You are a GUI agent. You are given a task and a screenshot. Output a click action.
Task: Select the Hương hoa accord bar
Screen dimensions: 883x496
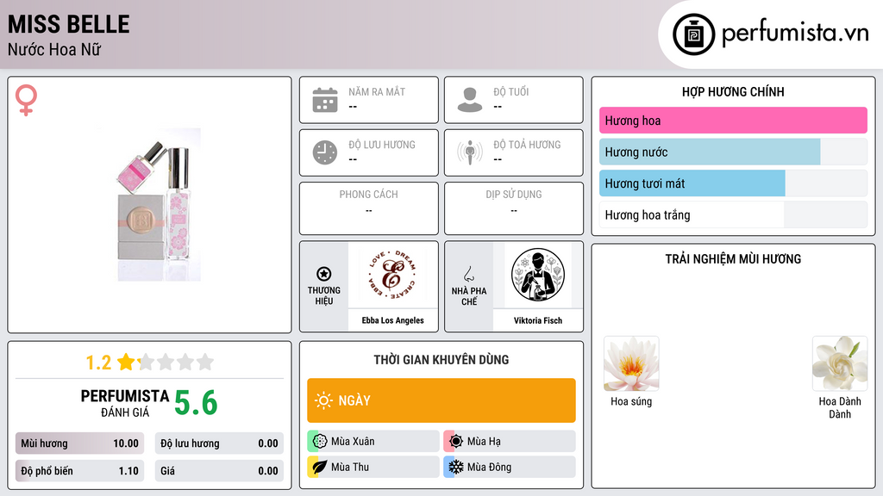[x=733, y=121]
